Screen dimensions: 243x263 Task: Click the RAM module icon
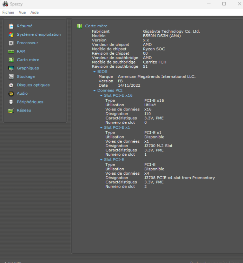pyautogui.click(x=11, y=52)
